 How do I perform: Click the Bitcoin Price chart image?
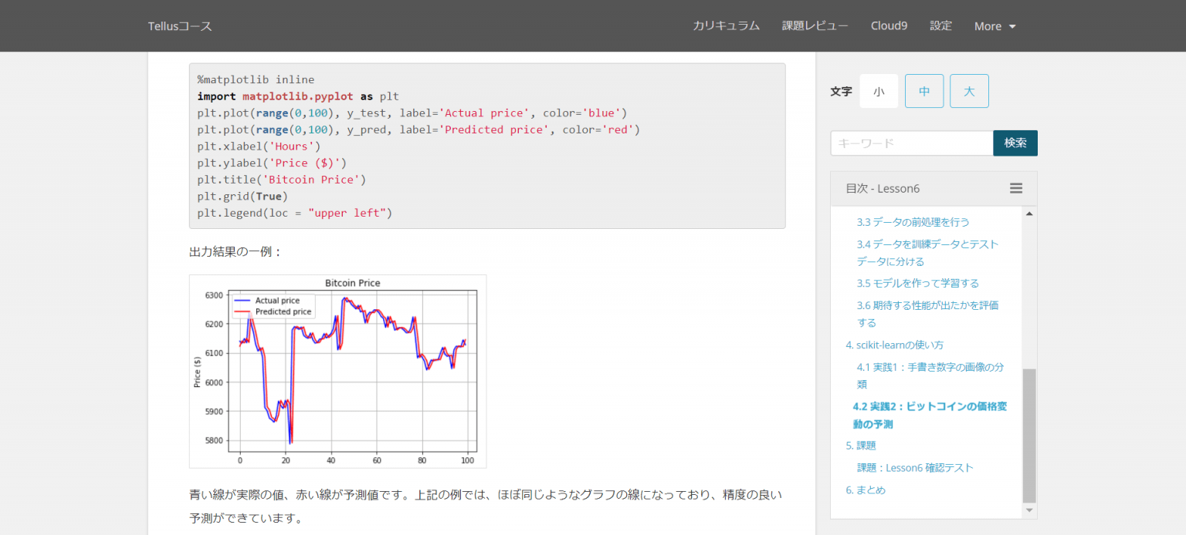337,371
